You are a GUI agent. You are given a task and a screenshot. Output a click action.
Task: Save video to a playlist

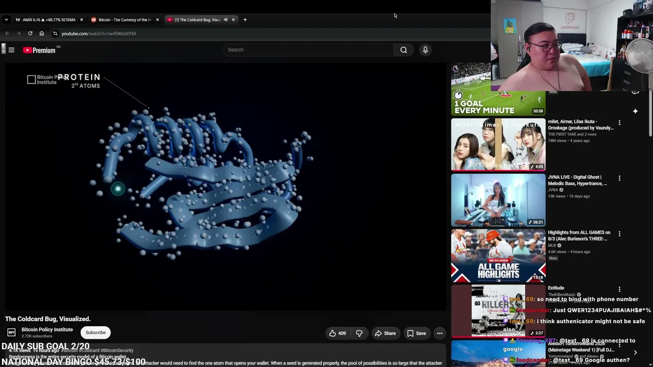[416, 333]
